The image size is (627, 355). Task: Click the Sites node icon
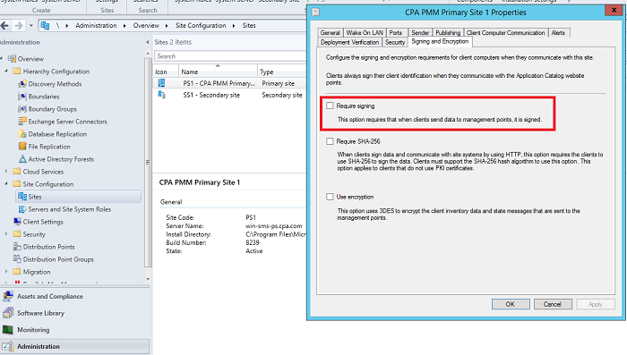point(22,197)
